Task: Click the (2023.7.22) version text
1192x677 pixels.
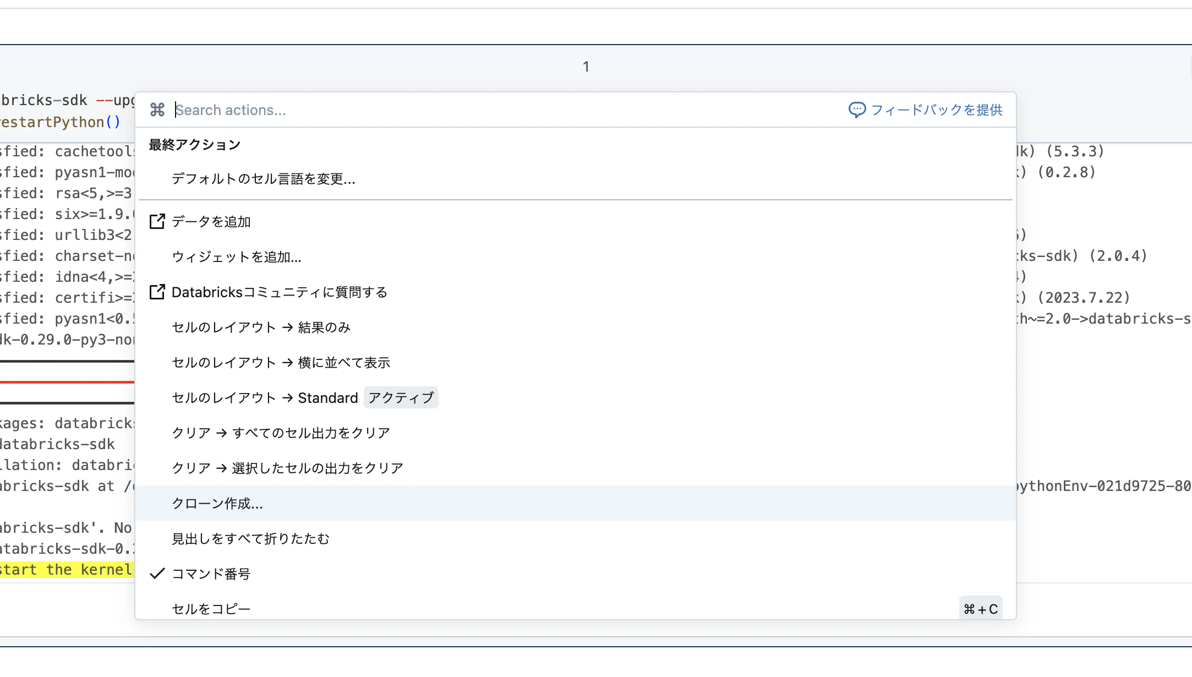Action: [x=1084, y=298]
